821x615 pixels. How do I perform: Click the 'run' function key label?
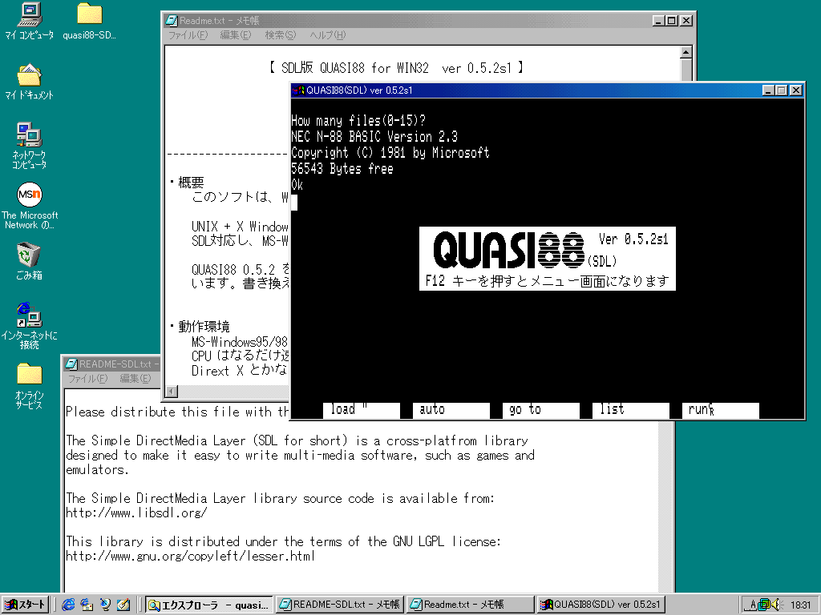point(721,409)
